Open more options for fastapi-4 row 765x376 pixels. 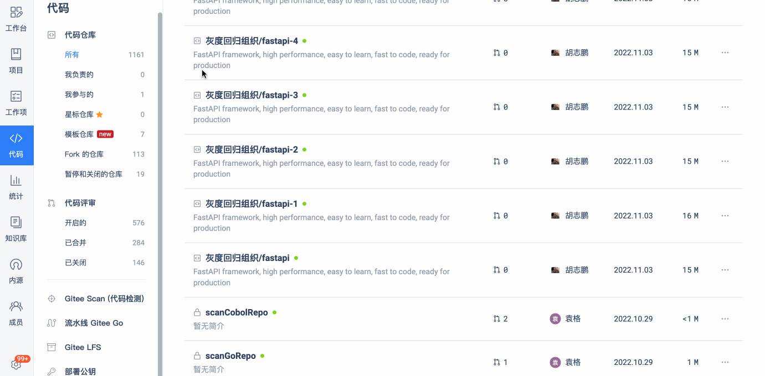[725, 53]
